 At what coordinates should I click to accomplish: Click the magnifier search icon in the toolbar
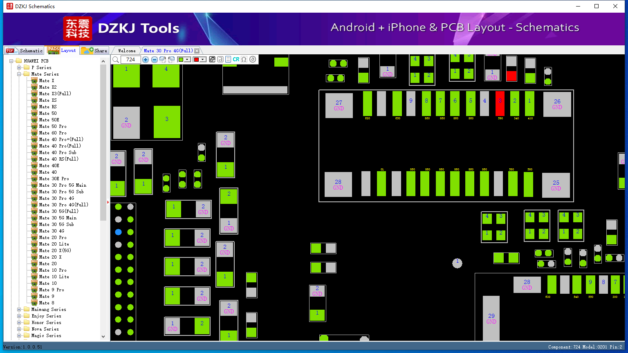tap(116, 60)
